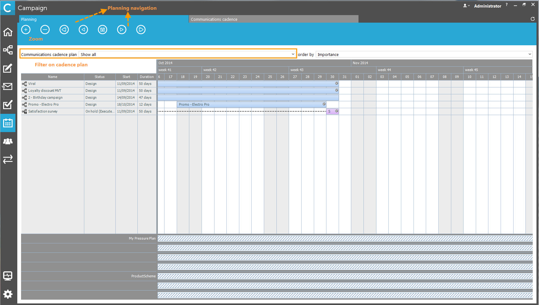
Task: Expand the Communications cadence plan dropdown
Action: (293, 54)
